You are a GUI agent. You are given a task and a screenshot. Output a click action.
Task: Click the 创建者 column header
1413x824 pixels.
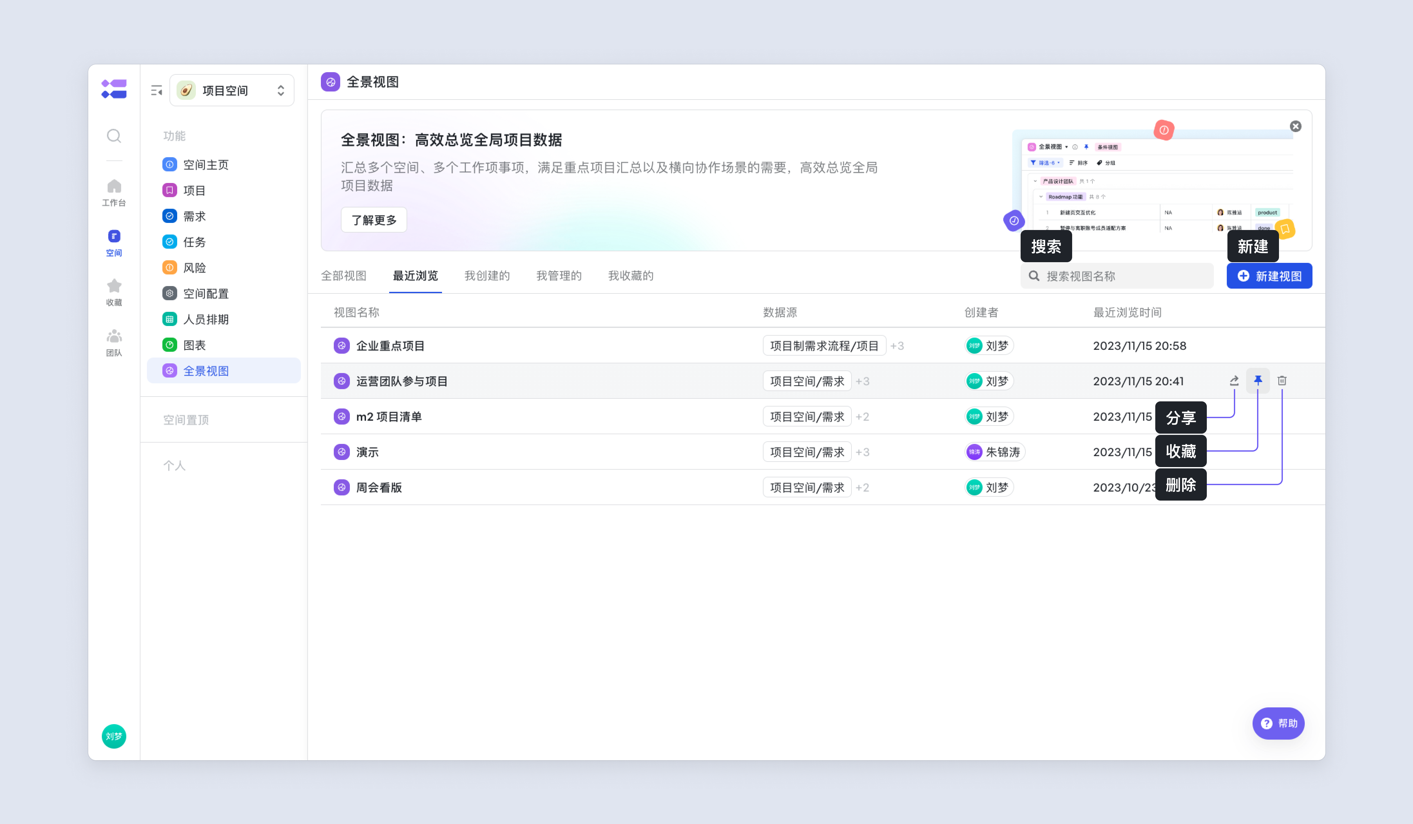pyautogui.click(x=981, y=312)
